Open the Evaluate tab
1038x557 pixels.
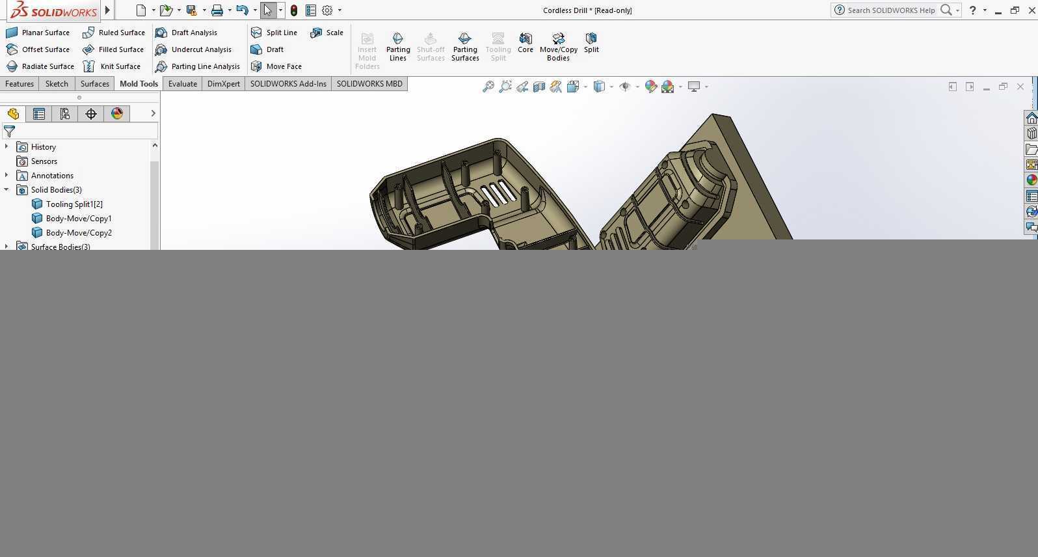click(x=183, y=84)
